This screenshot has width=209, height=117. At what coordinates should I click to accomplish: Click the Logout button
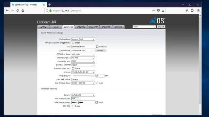coord(161,27)
